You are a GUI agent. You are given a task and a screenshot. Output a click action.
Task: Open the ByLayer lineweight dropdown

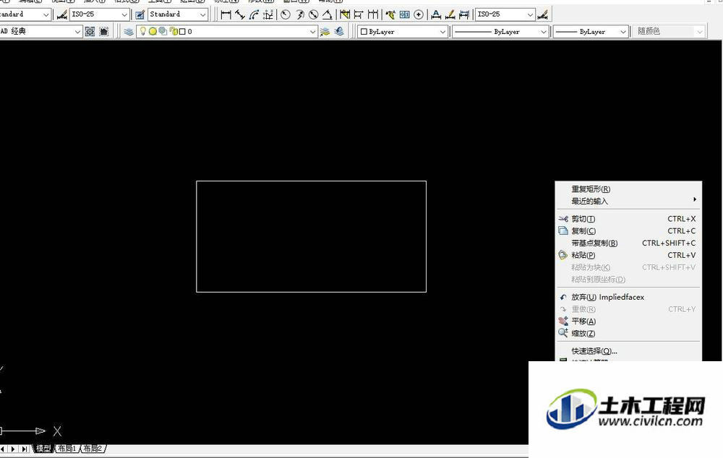[623, 31]
